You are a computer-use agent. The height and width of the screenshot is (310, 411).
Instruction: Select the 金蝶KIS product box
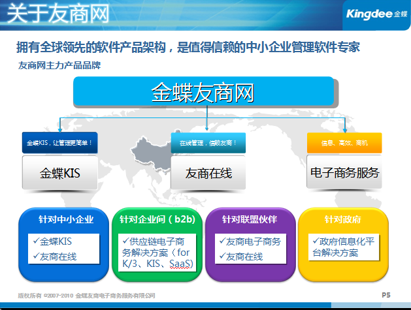click(x=59, y=172)
